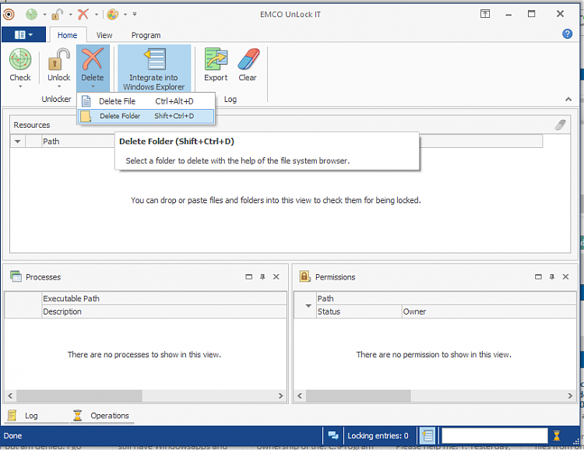This screenshot has width=584, height=450.
Task: Click the status bar progress field
Action: [x=494, y=435]
